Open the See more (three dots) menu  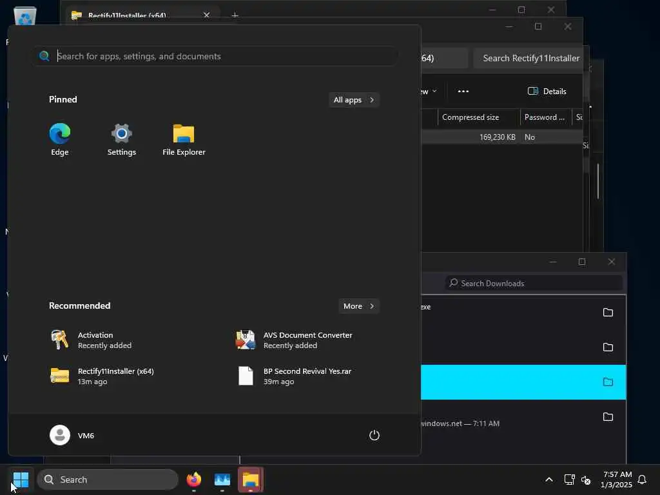point(463,92)
